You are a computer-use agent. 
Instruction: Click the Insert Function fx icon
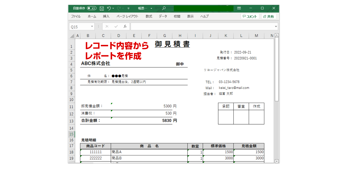click(x=125, y=26)
